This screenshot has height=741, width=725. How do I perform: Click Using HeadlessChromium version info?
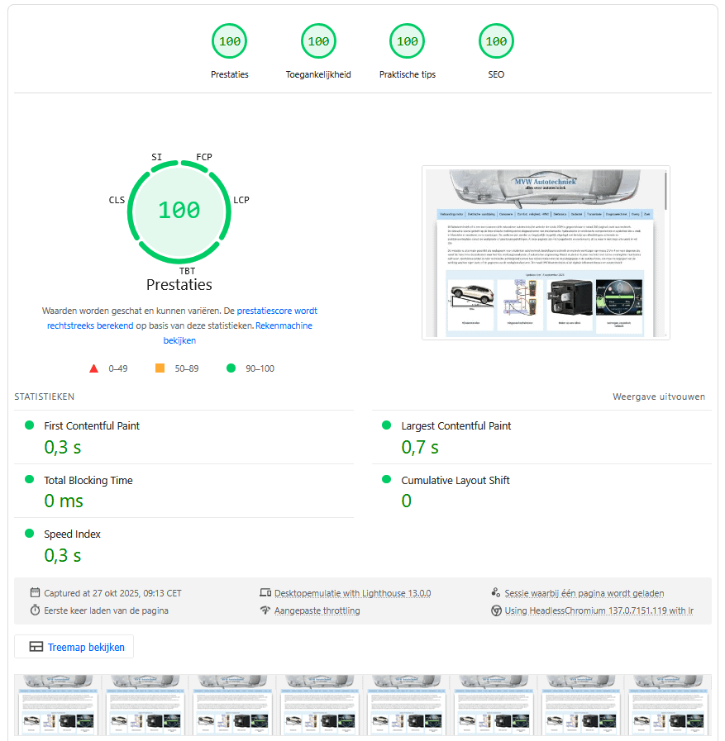point(599,611)
